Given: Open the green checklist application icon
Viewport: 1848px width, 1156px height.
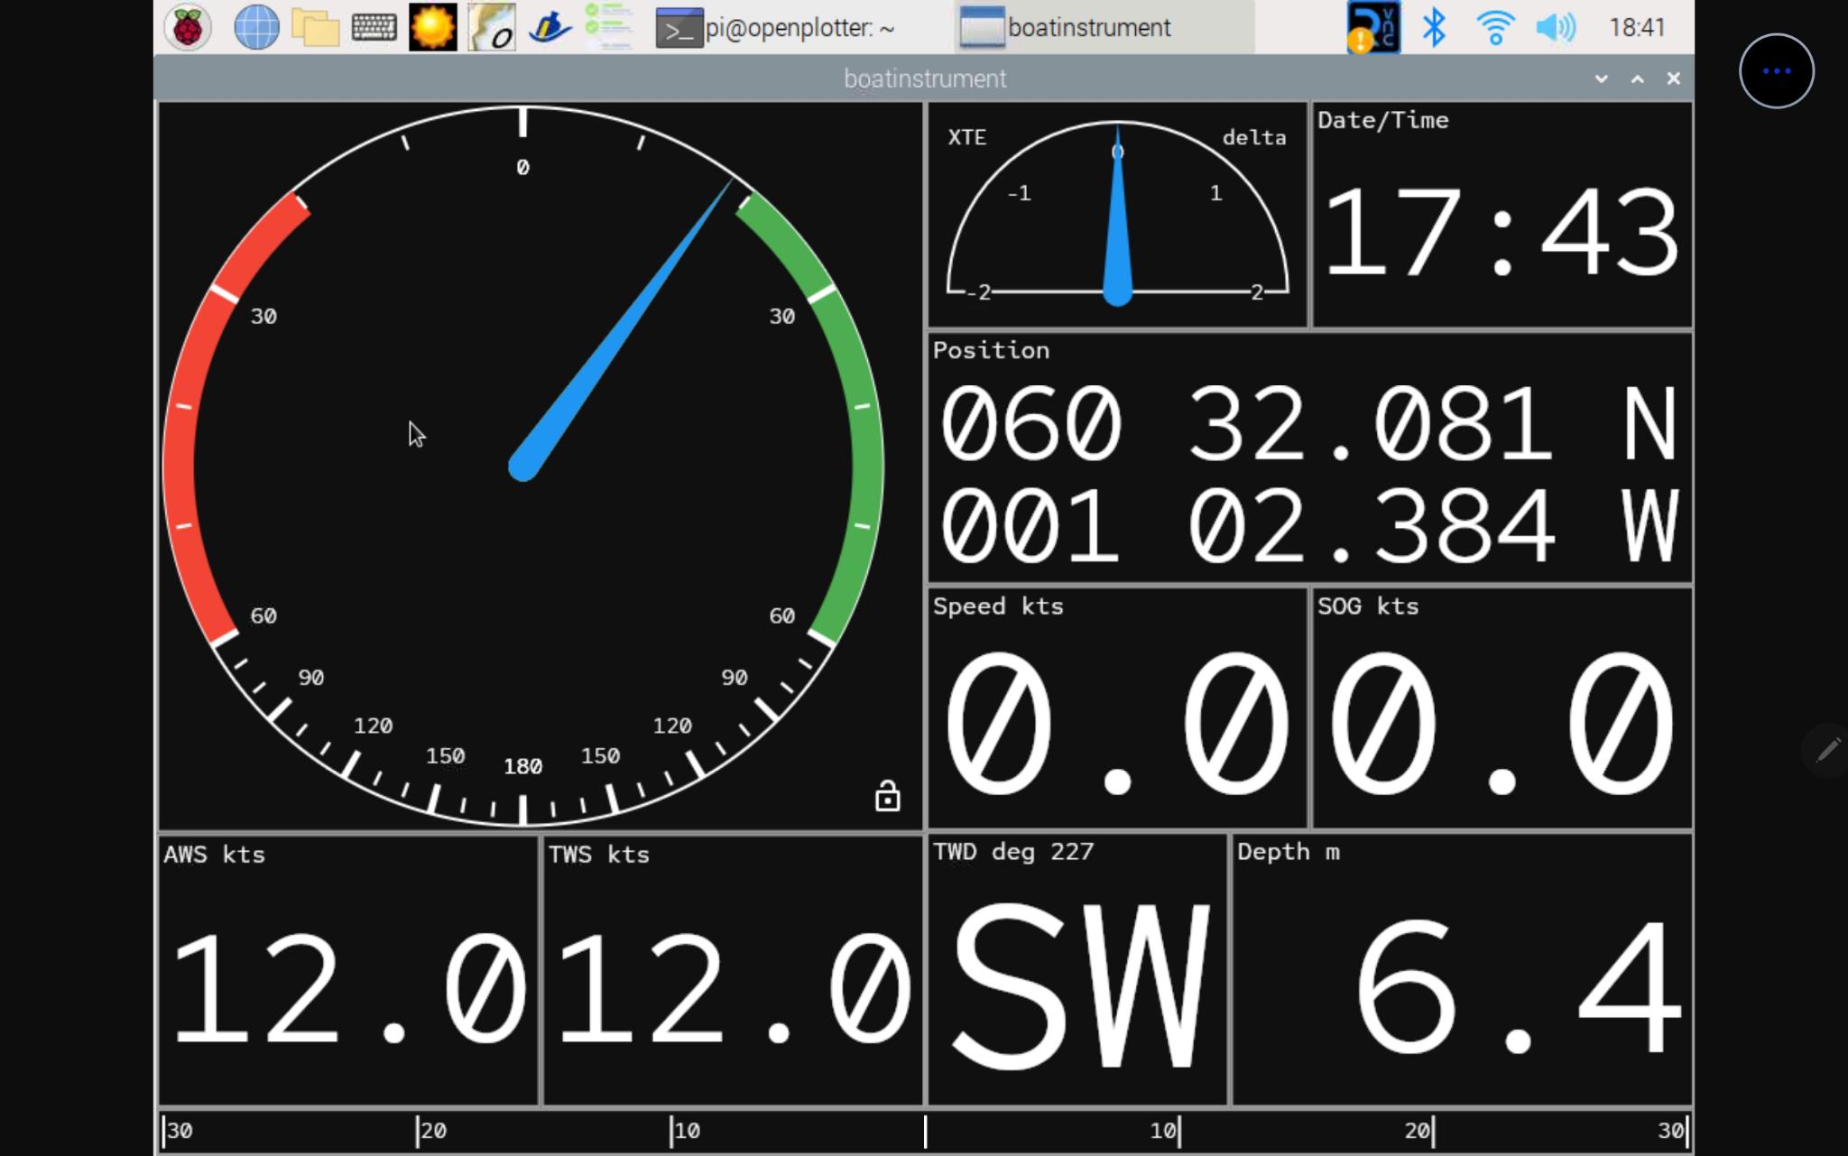Looking at the screenshot, I should (x=608, y=27).
